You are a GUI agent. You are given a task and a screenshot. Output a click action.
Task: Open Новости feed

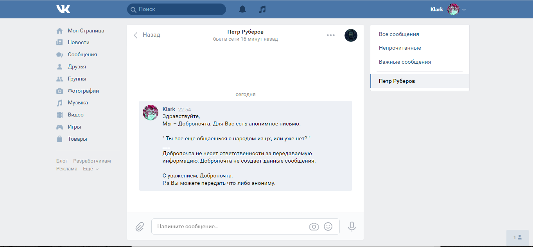coord(79,42)
